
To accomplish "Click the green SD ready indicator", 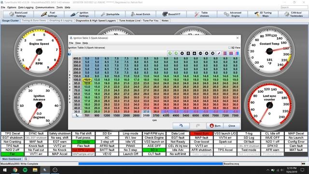I will tap(83, 142).
